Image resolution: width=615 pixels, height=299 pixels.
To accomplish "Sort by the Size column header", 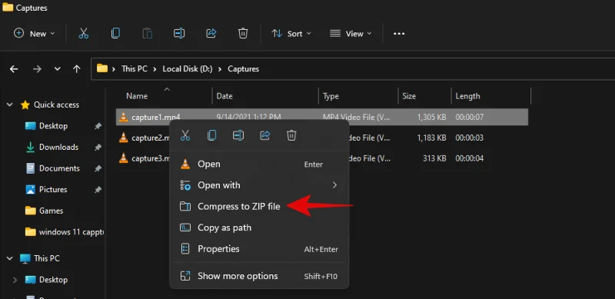I will coord(409,96).
